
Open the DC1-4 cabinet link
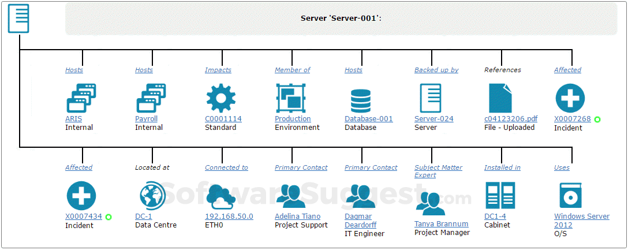coord(495,217)
